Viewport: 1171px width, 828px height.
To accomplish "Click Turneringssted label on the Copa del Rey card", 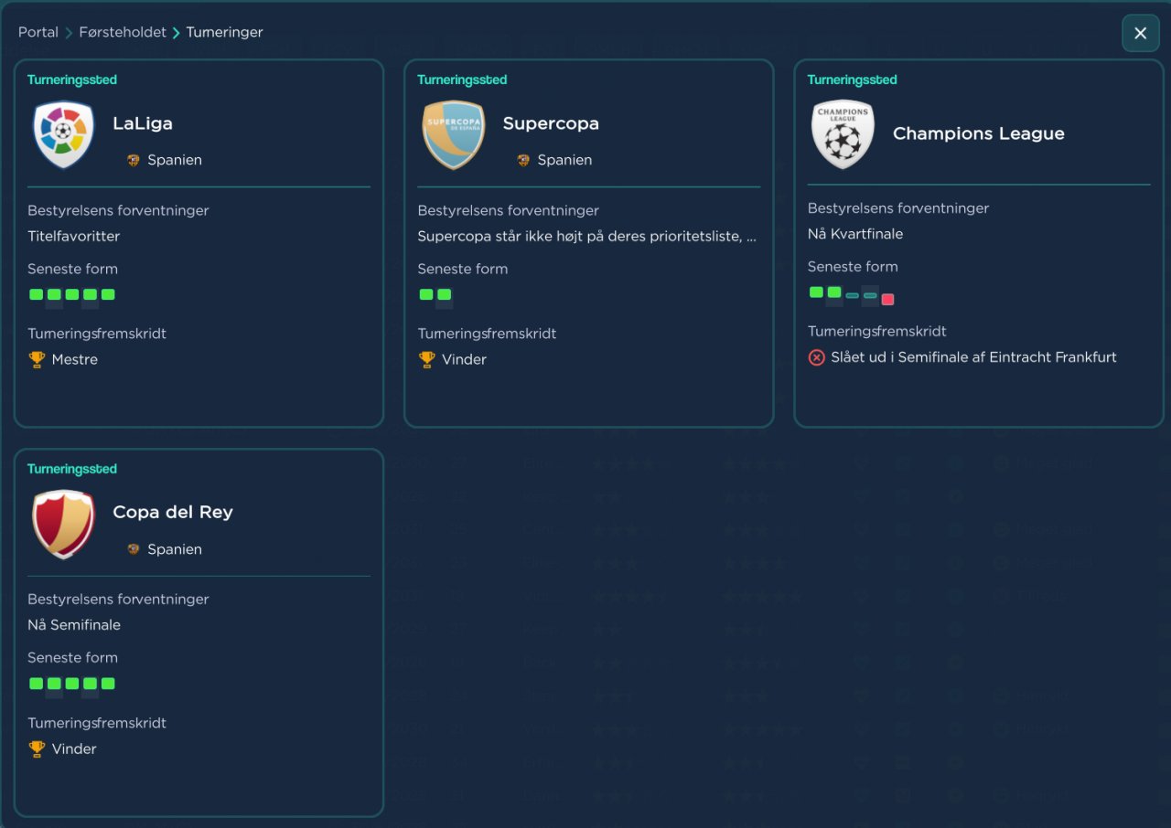I will 72,469.
